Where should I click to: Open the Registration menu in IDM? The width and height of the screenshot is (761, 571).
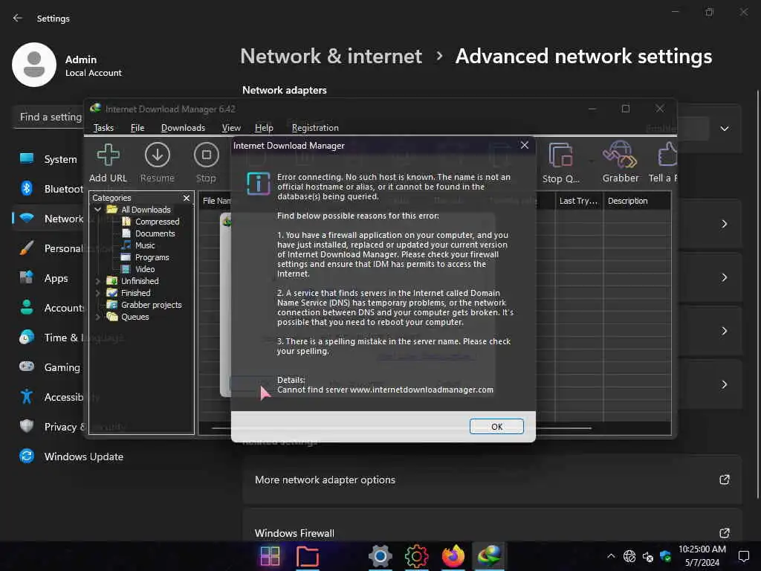point(315,128)
